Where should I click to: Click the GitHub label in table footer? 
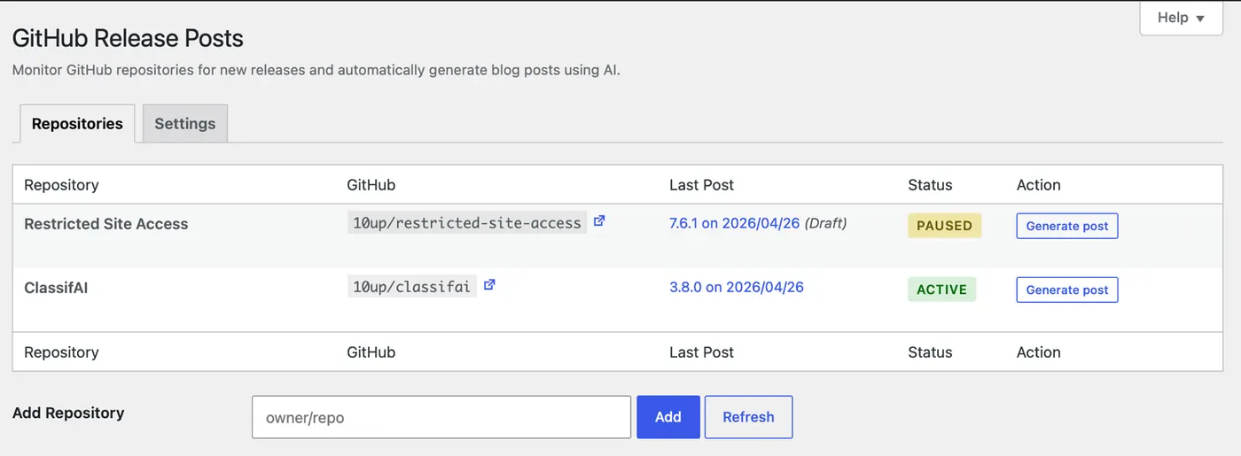(x=371, y=352)
